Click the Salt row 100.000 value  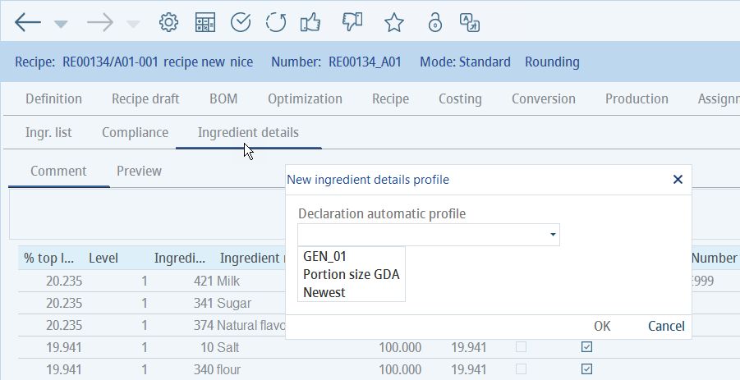400,347
